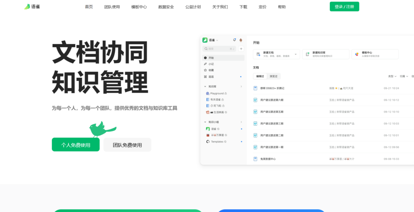Image resolution: width=414 pixels, height=212 pixels.
Task: Click the 语雀 logo in the site header
Action: coord(32,6)
